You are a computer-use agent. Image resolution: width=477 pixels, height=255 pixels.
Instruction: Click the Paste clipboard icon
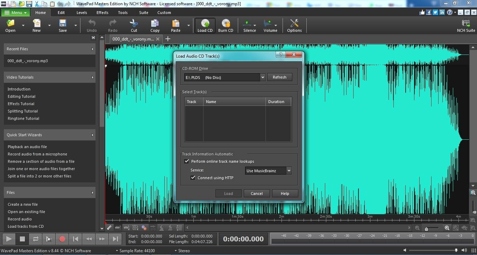click(x=176, y=23)
